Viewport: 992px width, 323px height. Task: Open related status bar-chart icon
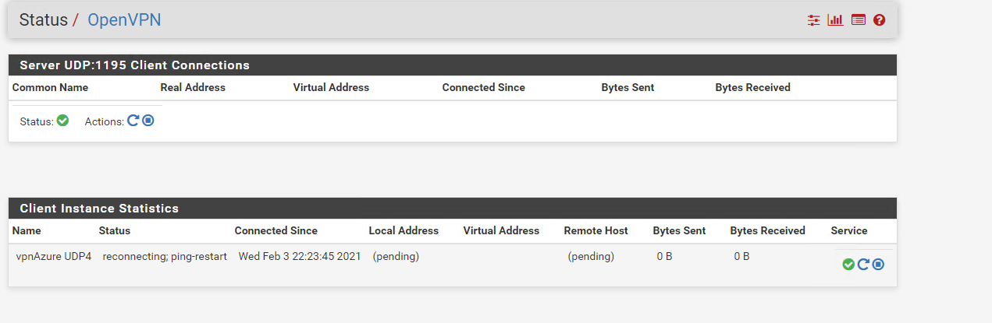click(x=836, y=20)
